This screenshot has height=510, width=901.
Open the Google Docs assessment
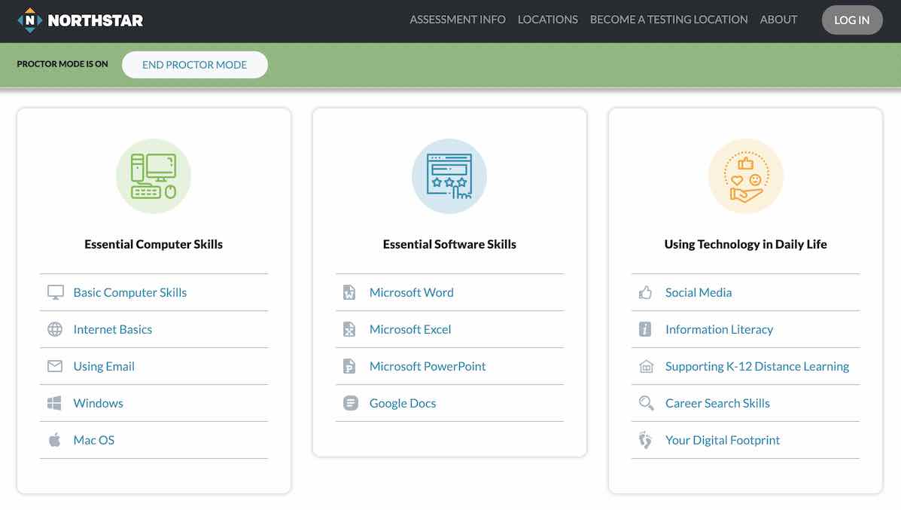tap(403, 403)
